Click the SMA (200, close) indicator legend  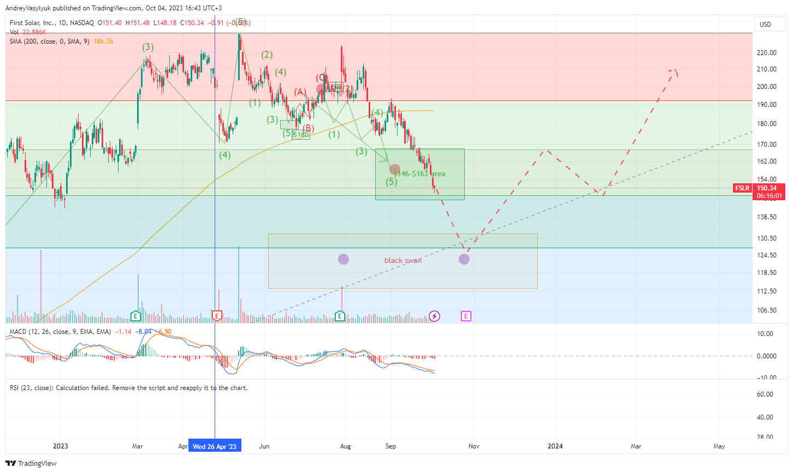[49, 41]
